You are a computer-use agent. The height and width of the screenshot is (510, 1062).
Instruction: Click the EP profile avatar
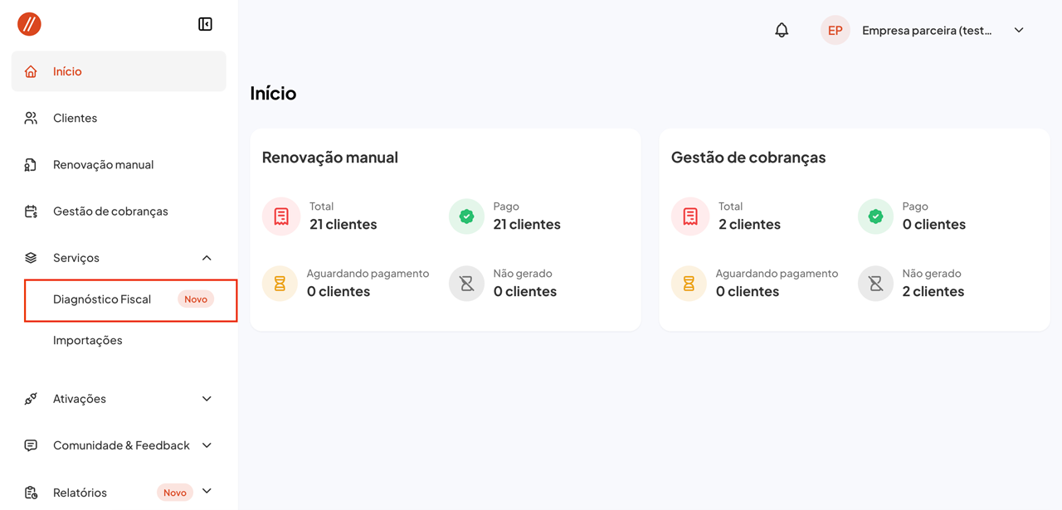pyautogui.click(x=835, y=31)
